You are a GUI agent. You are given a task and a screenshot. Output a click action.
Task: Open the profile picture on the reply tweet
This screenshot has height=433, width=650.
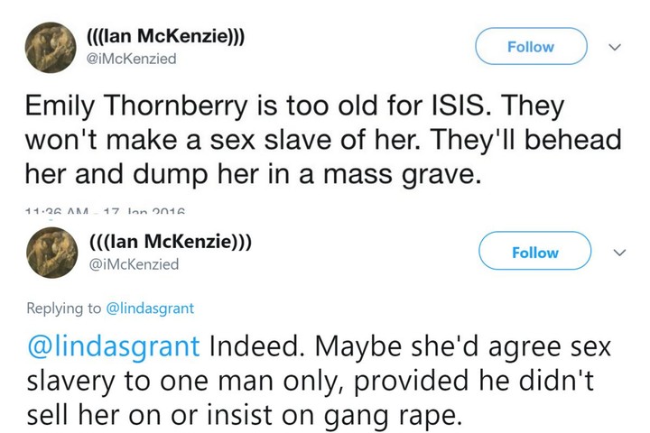[x=52, y=253]
